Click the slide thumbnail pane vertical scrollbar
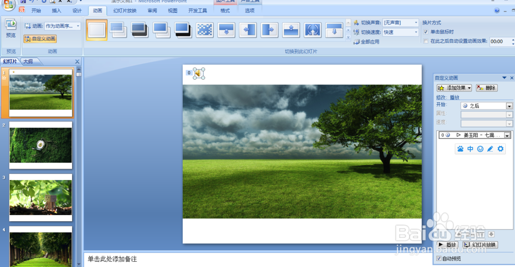The image size is (515, 267). [79, 166]
